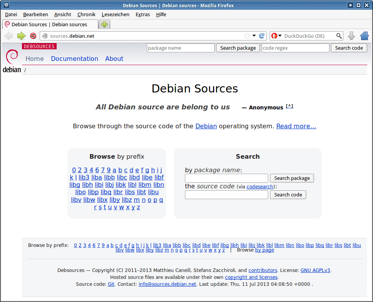Image resolution: width=373 pixels, height=302 pixels.
Task: Focus the Search panel source code input
Action: tap(227, 195)
